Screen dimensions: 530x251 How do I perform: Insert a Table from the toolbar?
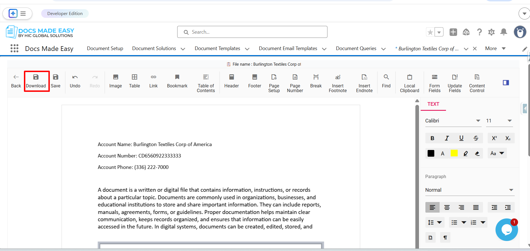134,81
